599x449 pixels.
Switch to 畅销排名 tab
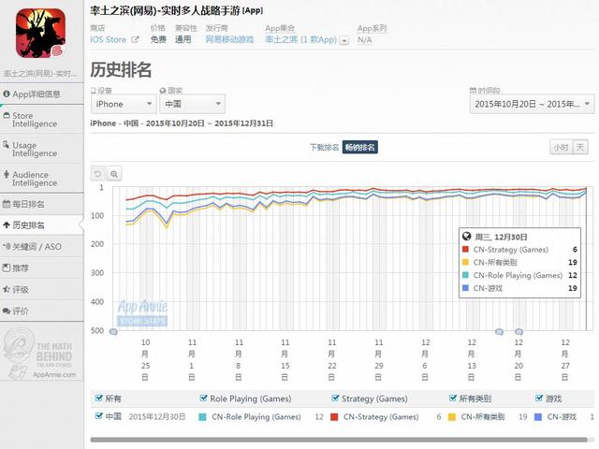pyautogui.click(x=359, y=148)
